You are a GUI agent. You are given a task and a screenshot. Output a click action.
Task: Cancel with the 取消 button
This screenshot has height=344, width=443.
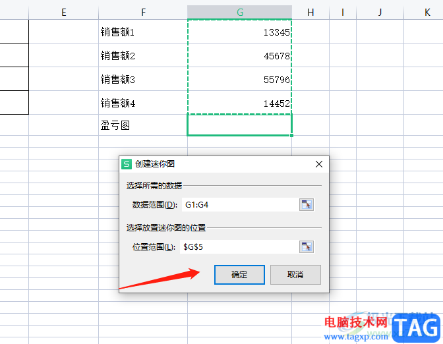coord(295,275)
